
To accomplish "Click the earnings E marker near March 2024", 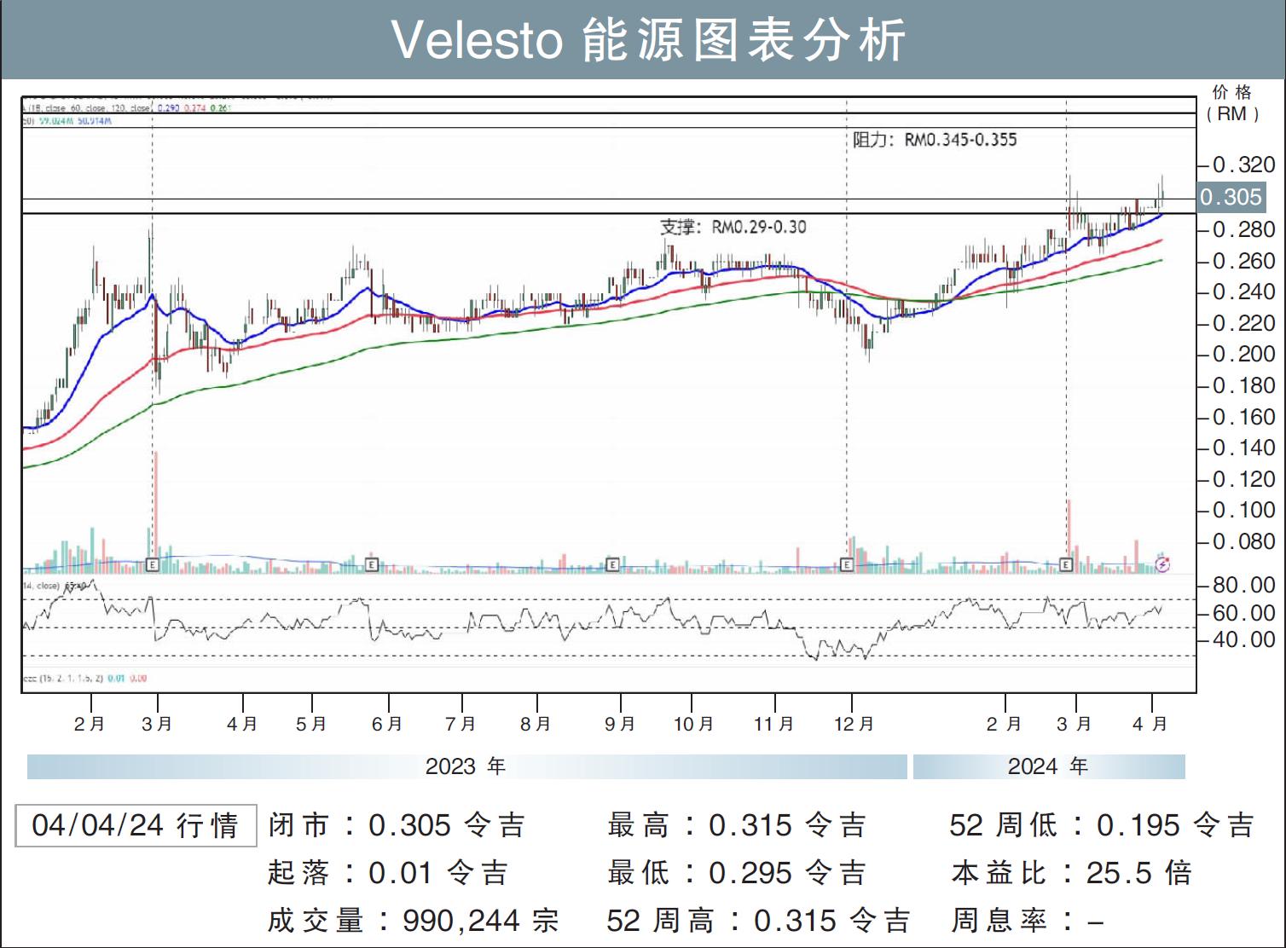I will 1066,564.
